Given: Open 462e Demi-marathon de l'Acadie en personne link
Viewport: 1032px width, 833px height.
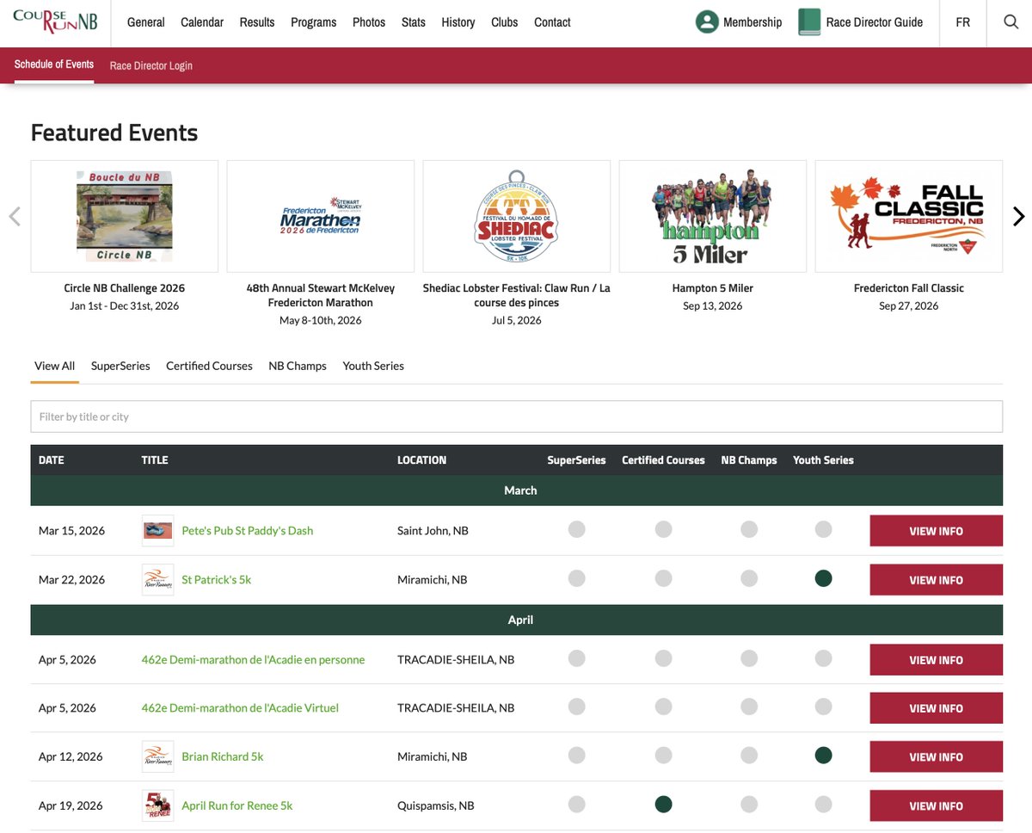Looking at the screenshot, I should tap(253, 660).
